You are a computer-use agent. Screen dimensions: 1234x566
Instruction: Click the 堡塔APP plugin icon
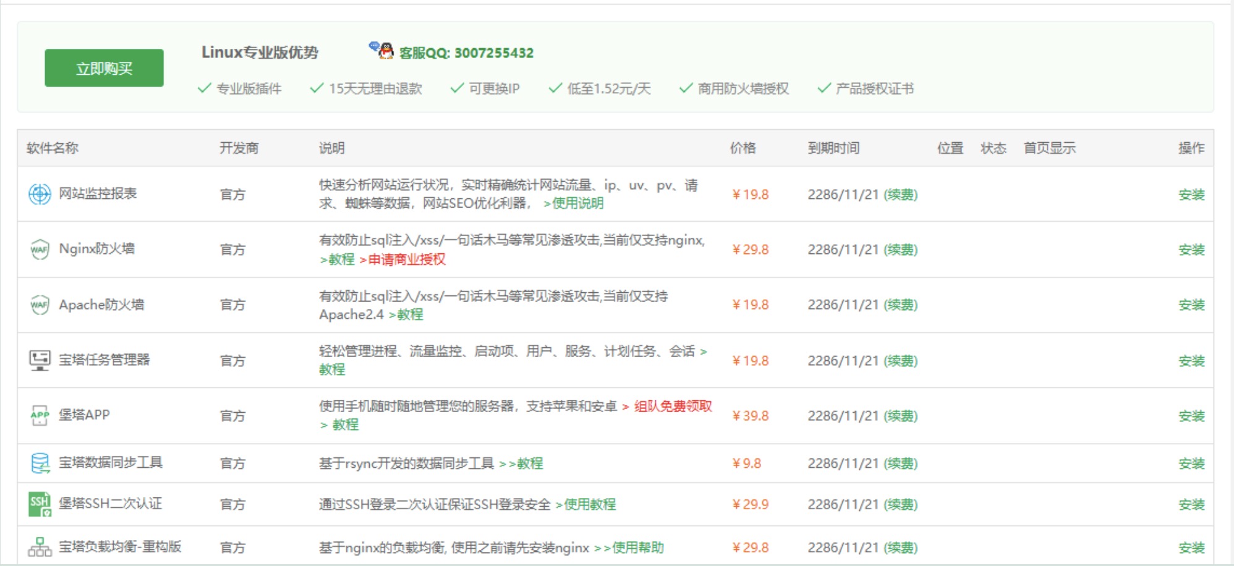coord(40,415)
